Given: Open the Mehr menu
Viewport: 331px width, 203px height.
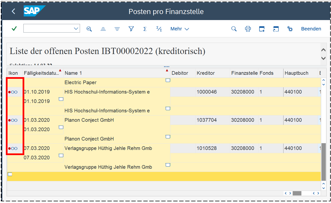Looking at the screenshot, I should click(x=179, y=29).
